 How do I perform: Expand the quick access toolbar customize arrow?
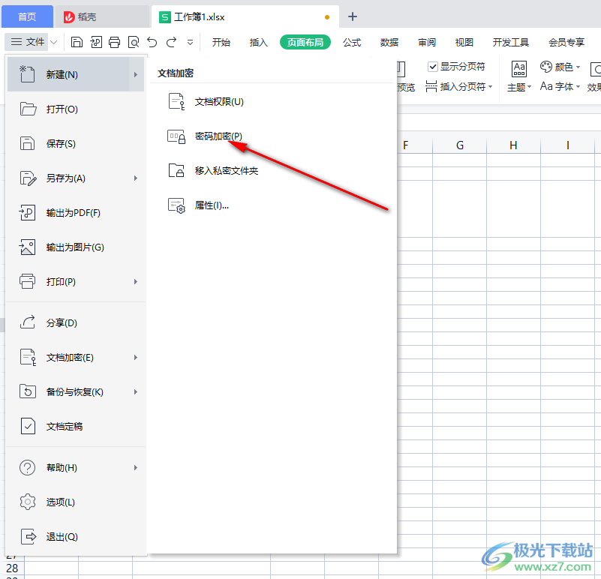click(191, 43)
